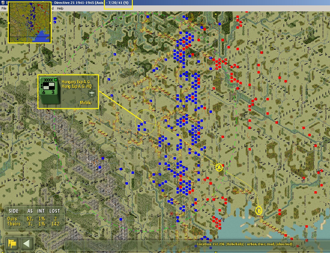Click the Ours LOST value 2

pos(55,219)
